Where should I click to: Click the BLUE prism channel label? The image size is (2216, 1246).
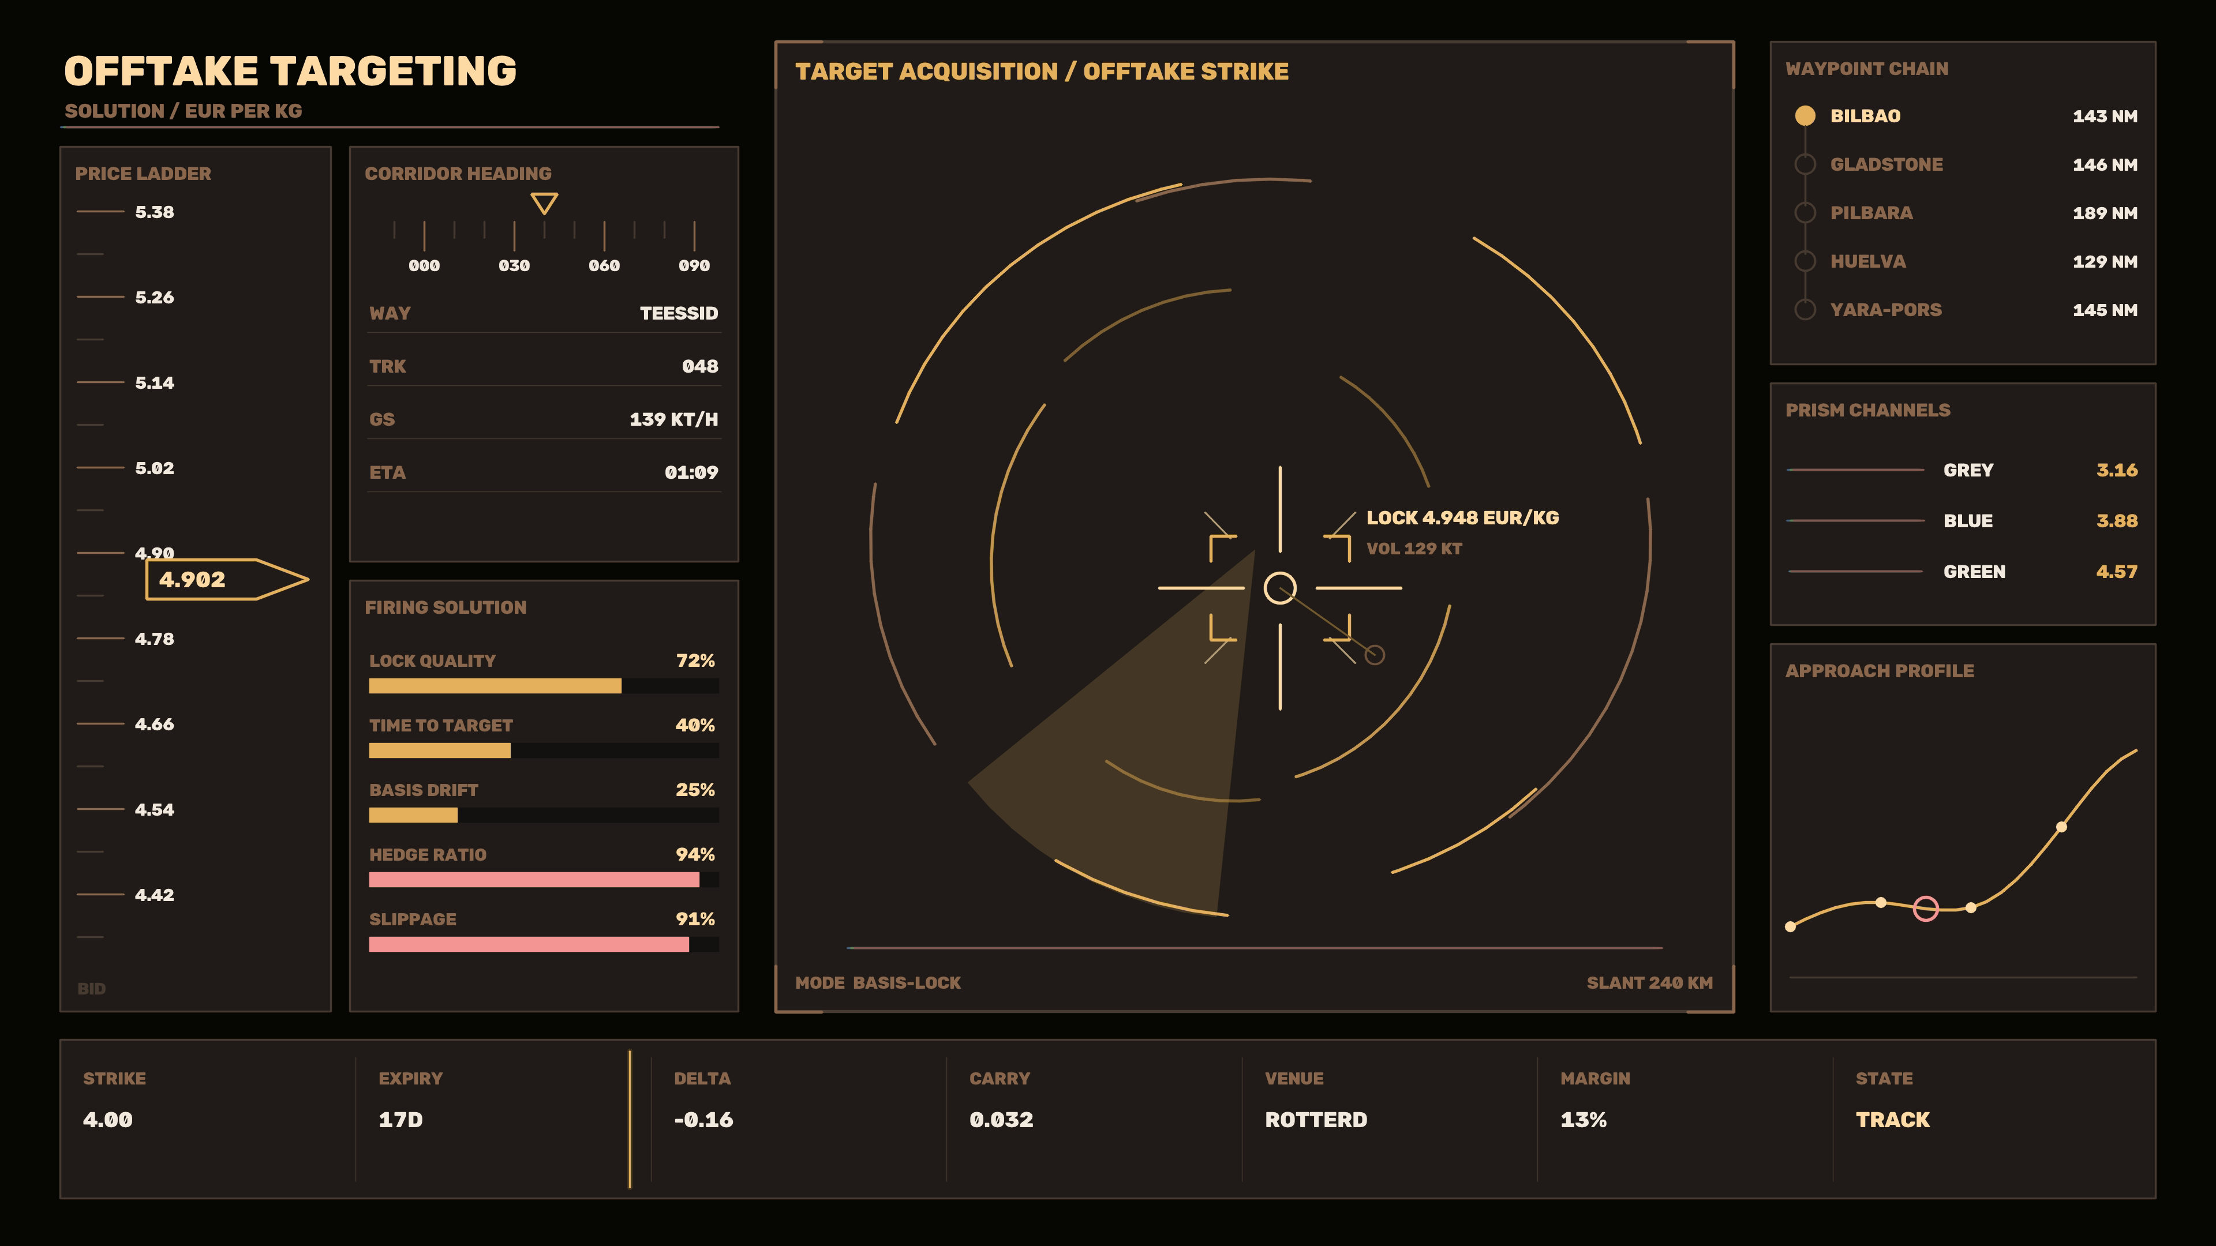[1968, 521]
